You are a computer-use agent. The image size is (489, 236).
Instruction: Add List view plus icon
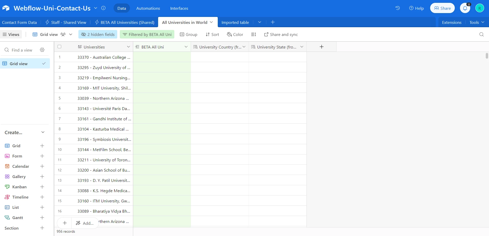(x=42, y=207)
